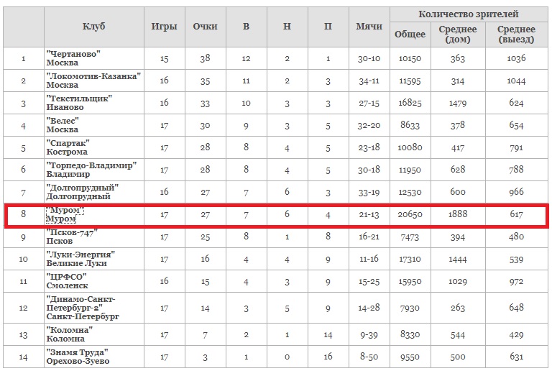552x371 pixels.
Task: Select goals cell "32-20"
Action: pos(369,125)
